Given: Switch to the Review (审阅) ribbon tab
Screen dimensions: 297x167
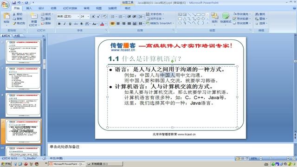Looking at the screenshot, I should 87,8.
